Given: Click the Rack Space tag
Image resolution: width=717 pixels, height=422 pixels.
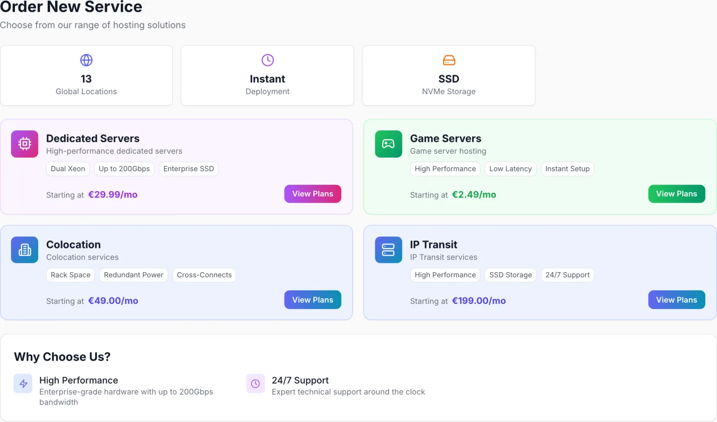Looking at the screenshot, I should (x=71, y=275).
